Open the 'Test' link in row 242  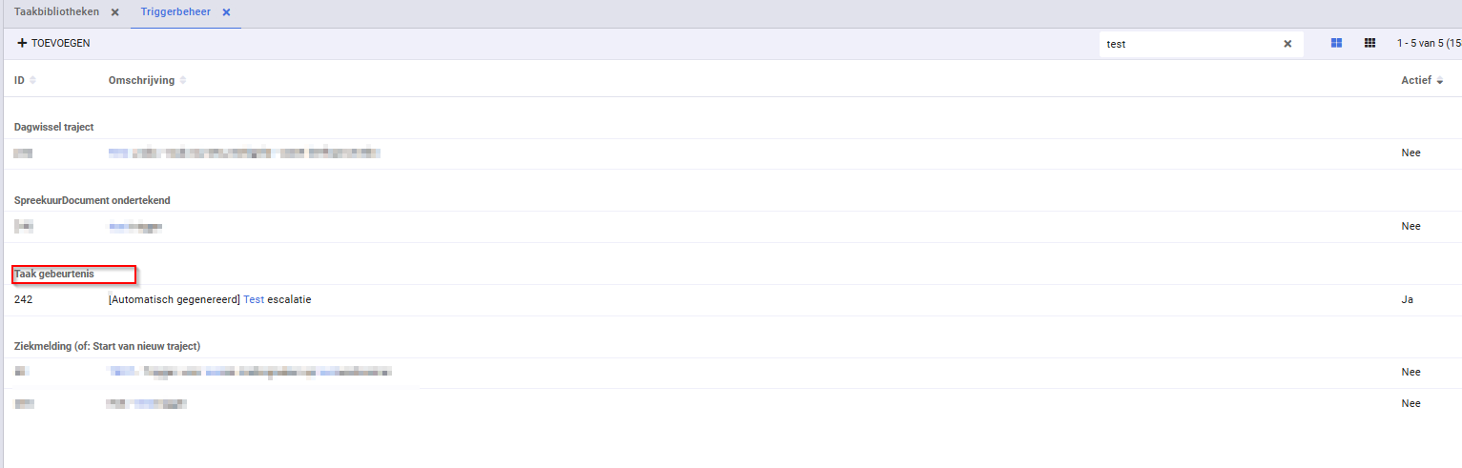pyautogui.click(x=254, y=299)
